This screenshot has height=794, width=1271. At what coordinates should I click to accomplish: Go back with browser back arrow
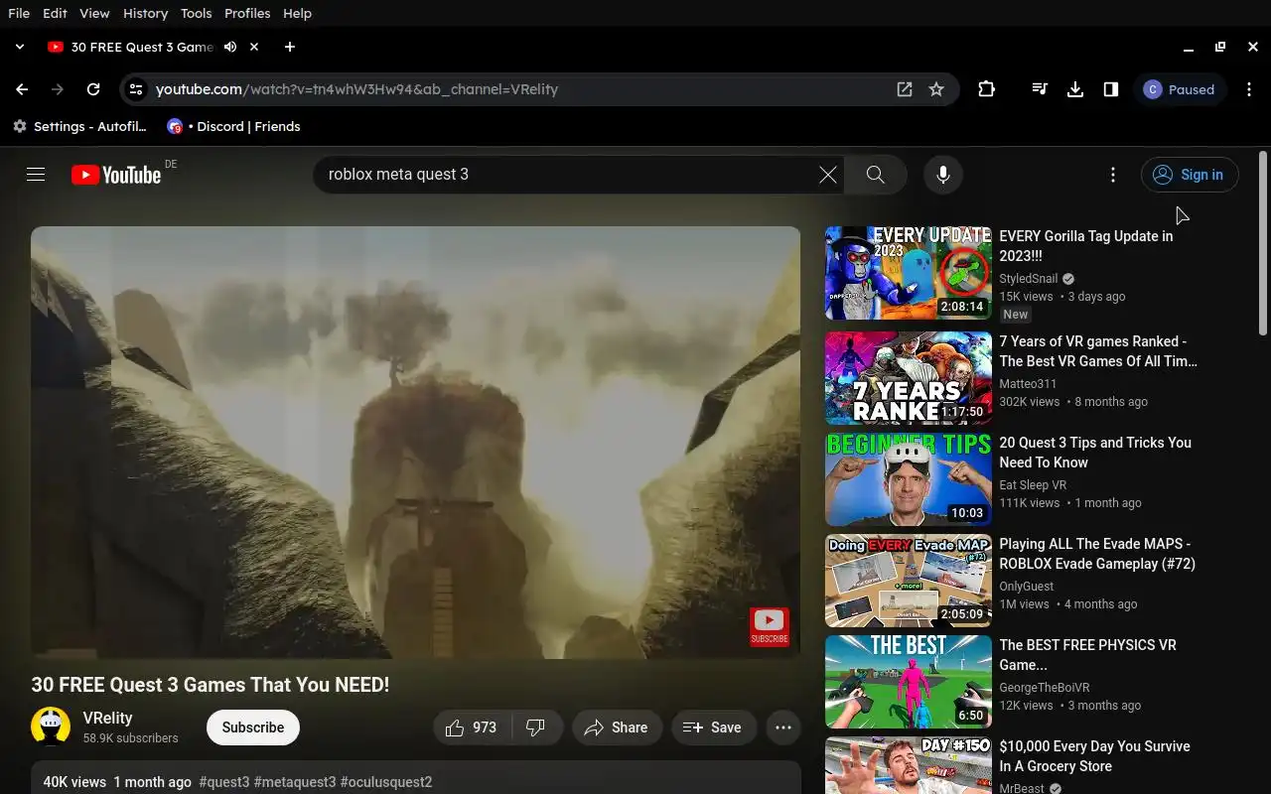click(x=22, y=89)
